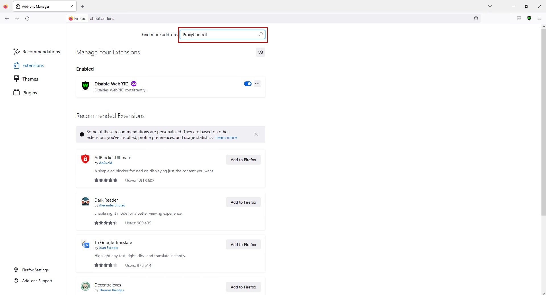Add Decentraleyes to Firefox
This screenshot has width=546, height=295.
[243, 287]
